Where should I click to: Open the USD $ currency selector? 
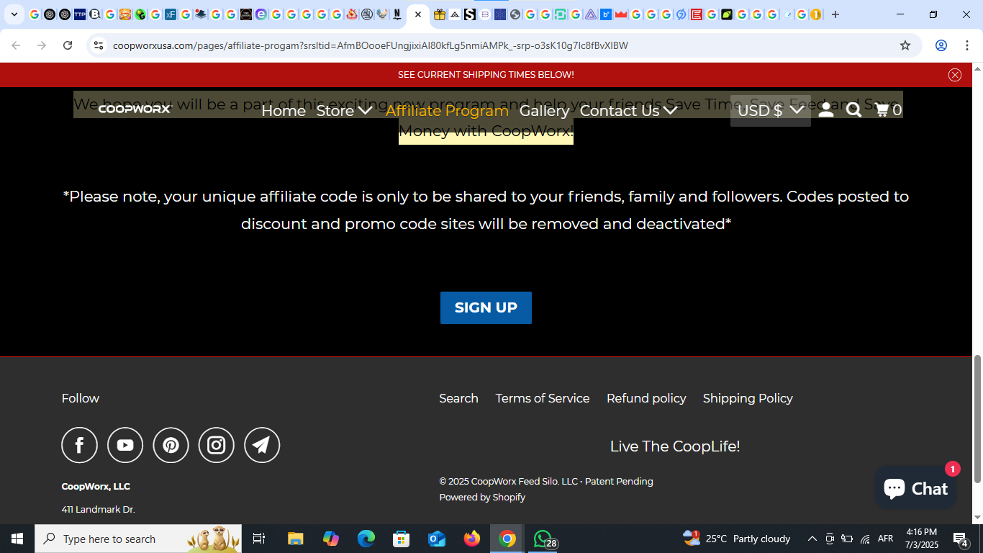771,110
